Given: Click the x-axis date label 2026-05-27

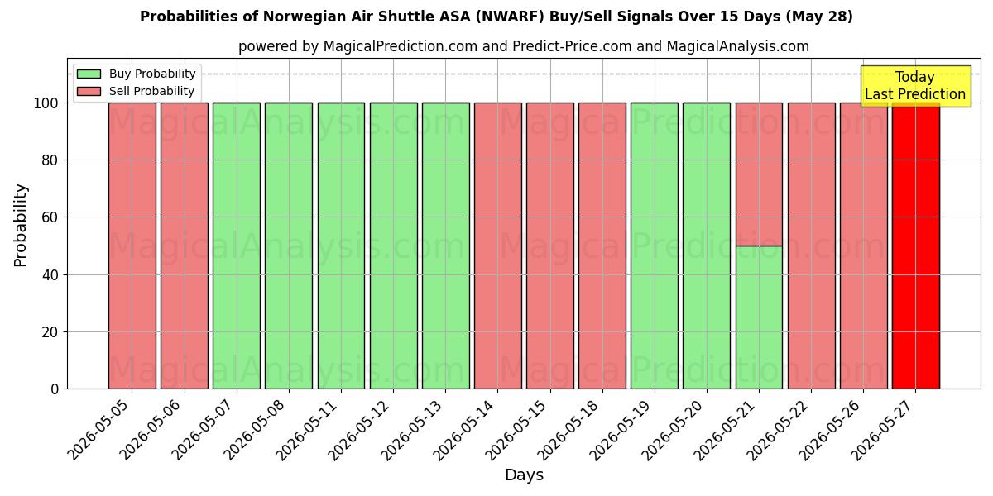Looking at the screenshot, I should (885, 429).
